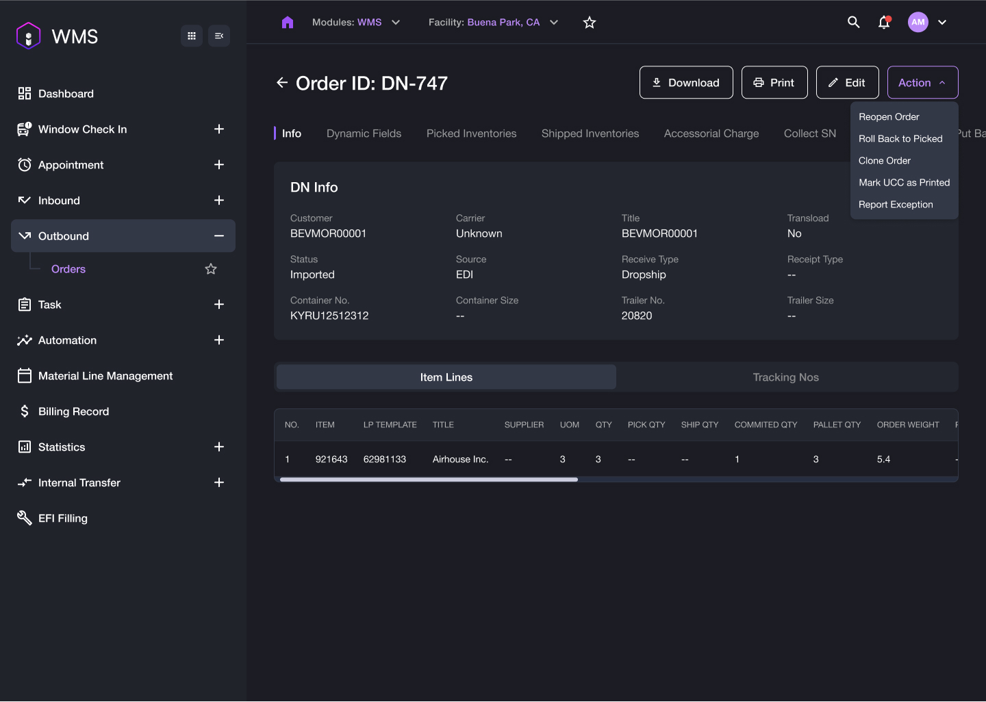The image size is (986, 702).
Task: Click the Statistics chart icon
Action: (x=25, y=447)
